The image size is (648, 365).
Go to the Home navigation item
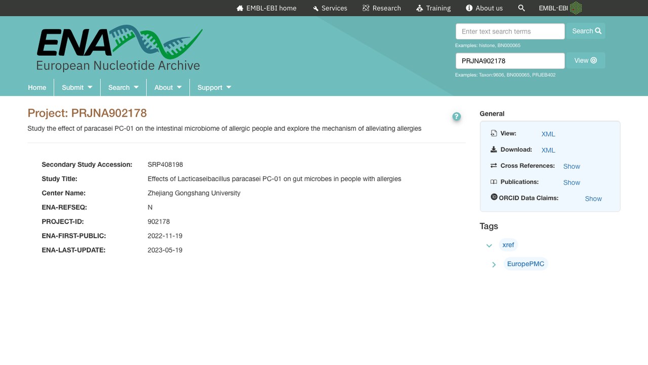[x=37, y=87]
